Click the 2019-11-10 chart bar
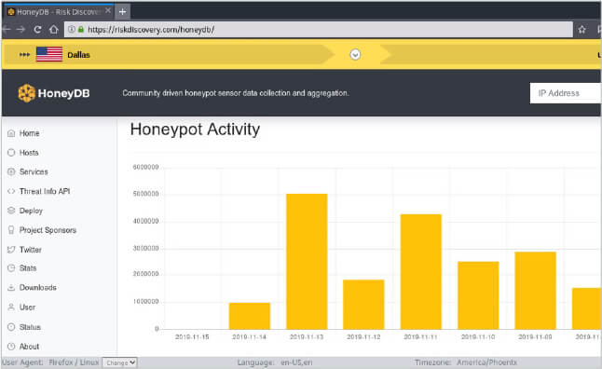Image resolution: width=602 pixels, height=369 pixels. [478, 295]
